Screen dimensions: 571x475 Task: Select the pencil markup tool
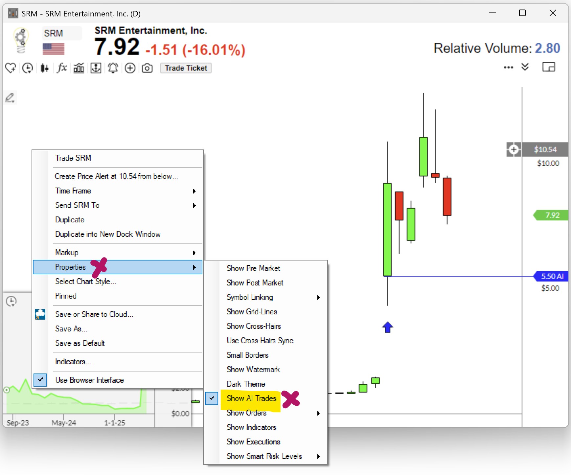[10, 98]
